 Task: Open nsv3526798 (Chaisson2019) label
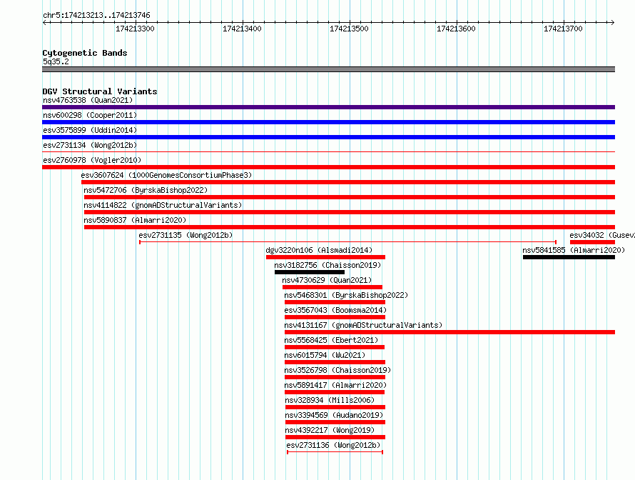(x=337, y=370)
